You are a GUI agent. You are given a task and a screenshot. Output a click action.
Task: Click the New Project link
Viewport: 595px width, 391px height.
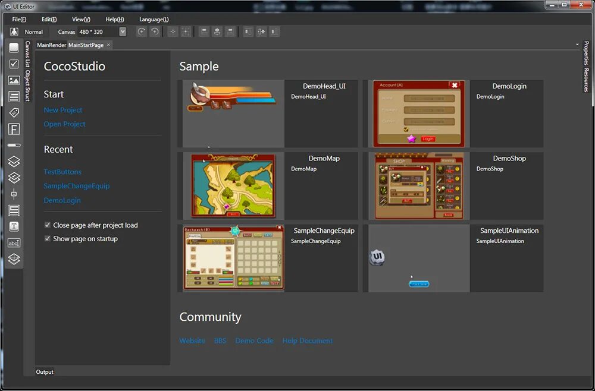pos(63,110)
